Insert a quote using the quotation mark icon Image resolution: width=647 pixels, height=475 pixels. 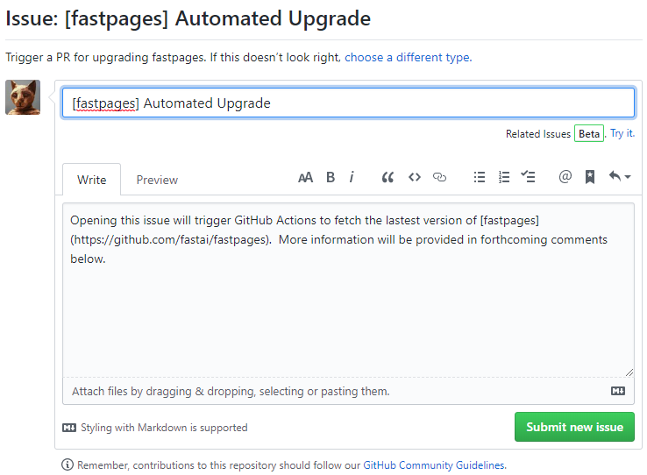click(x=387, y=178)
